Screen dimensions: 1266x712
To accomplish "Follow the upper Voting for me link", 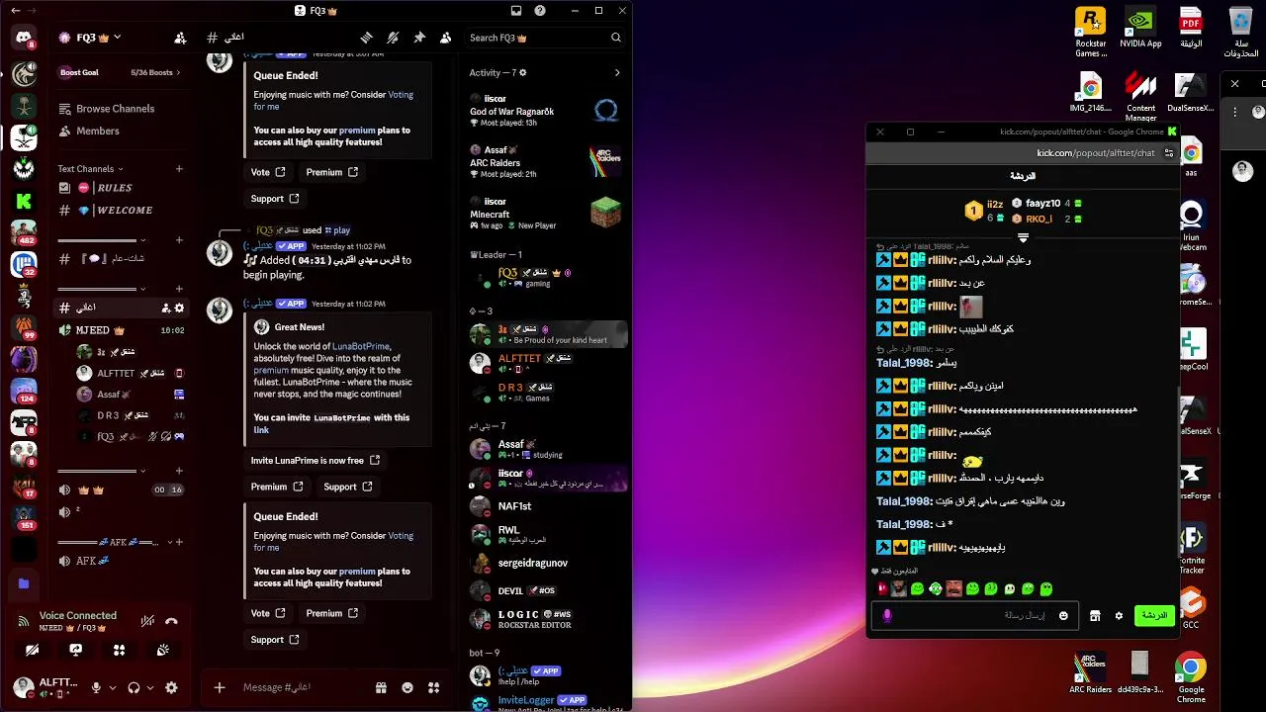I will coord(333,100).
